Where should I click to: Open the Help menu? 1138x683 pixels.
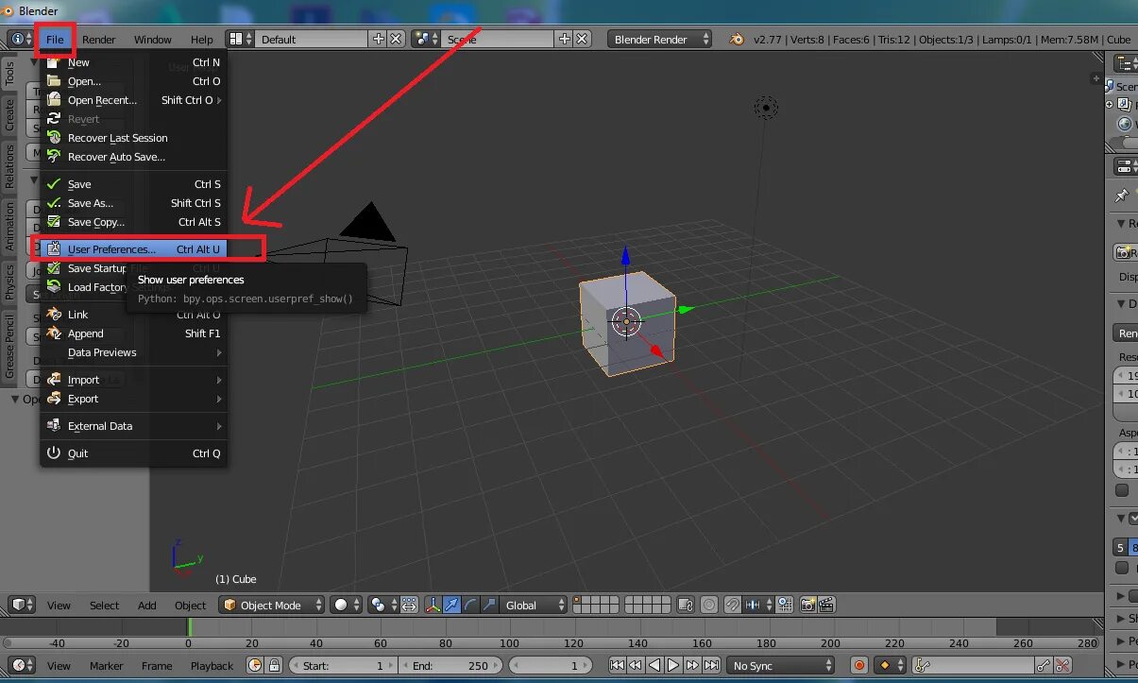click(x=202, y=39)
